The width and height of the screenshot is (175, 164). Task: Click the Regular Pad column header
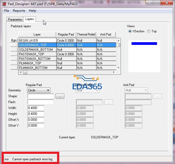[66, 34]
